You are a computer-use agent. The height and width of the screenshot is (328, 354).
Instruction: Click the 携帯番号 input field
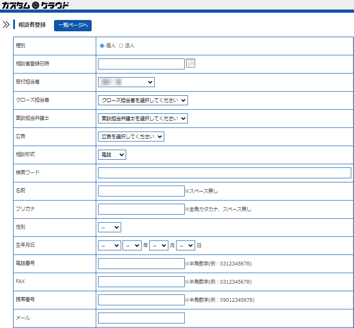141,300
